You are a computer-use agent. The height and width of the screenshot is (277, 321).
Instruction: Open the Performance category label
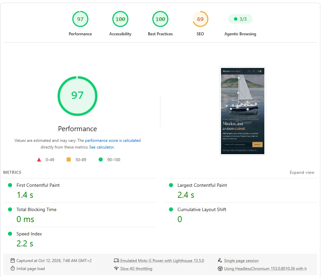[x=80, y=34]
